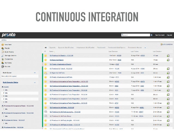Click rainy weather icon for UnitTests-accounts job
This screenshot has height=131, width=174.
pyautogui.click(x=46, y=112)
